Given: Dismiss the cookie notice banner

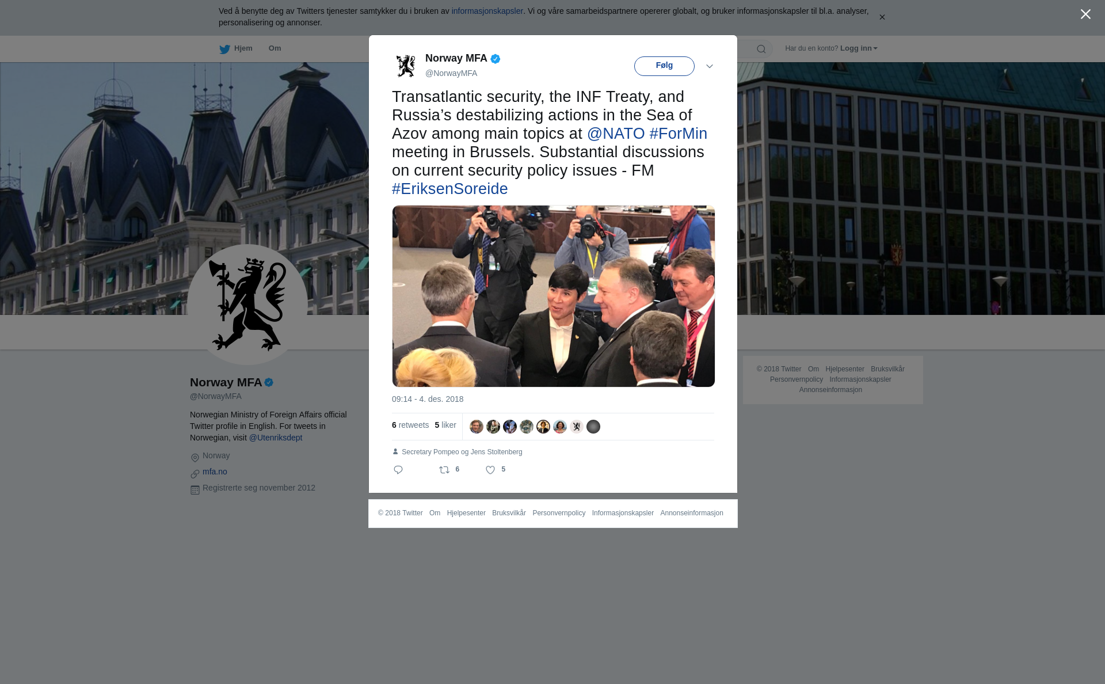Looking at the screenshot, I should (x=882, y=17).
